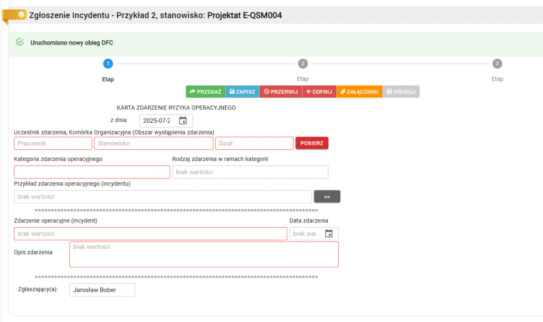The height and width of the screenshot is (322, 543).
Task: Click the gold stack icon in title bar
Action: [x=21, y=14]
